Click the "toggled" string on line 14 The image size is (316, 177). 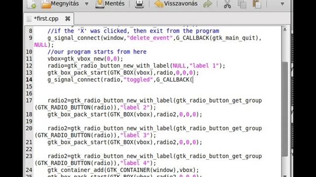tap(138, 80)
